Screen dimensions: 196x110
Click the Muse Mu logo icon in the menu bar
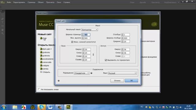(2, 2)
